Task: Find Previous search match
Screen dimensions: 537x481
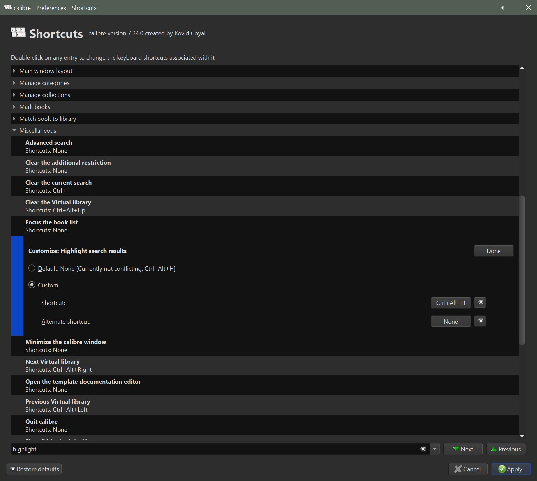Action: [x=506, y=449]
